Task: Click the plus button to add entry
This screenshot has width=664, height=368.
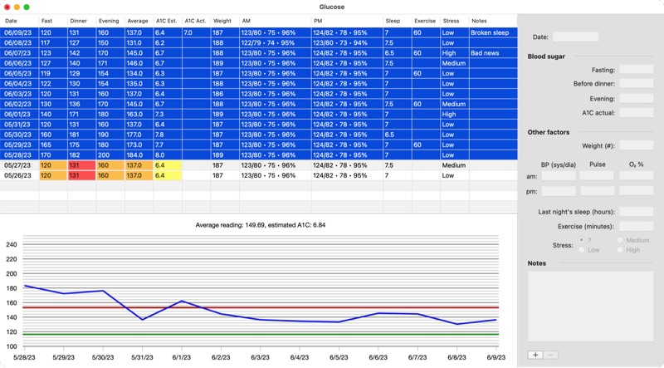Action: (x=535, y=355)
